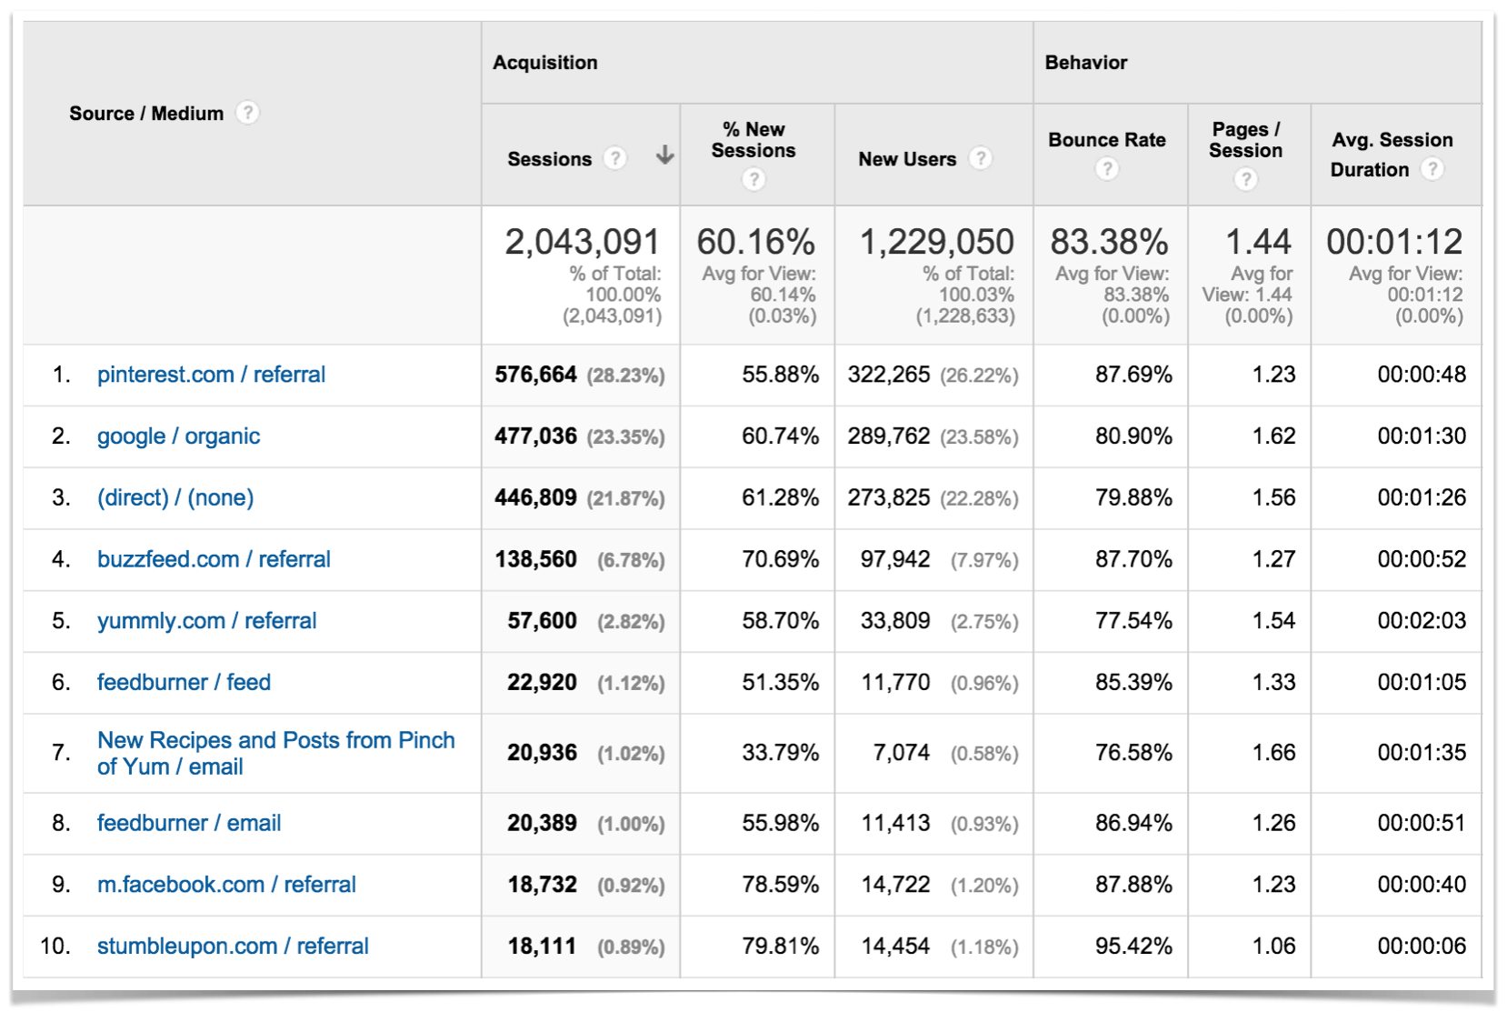Click the descending sort arrow on Sessions
Viewport: 1507px width, 1022px height.
click(664, 156)
